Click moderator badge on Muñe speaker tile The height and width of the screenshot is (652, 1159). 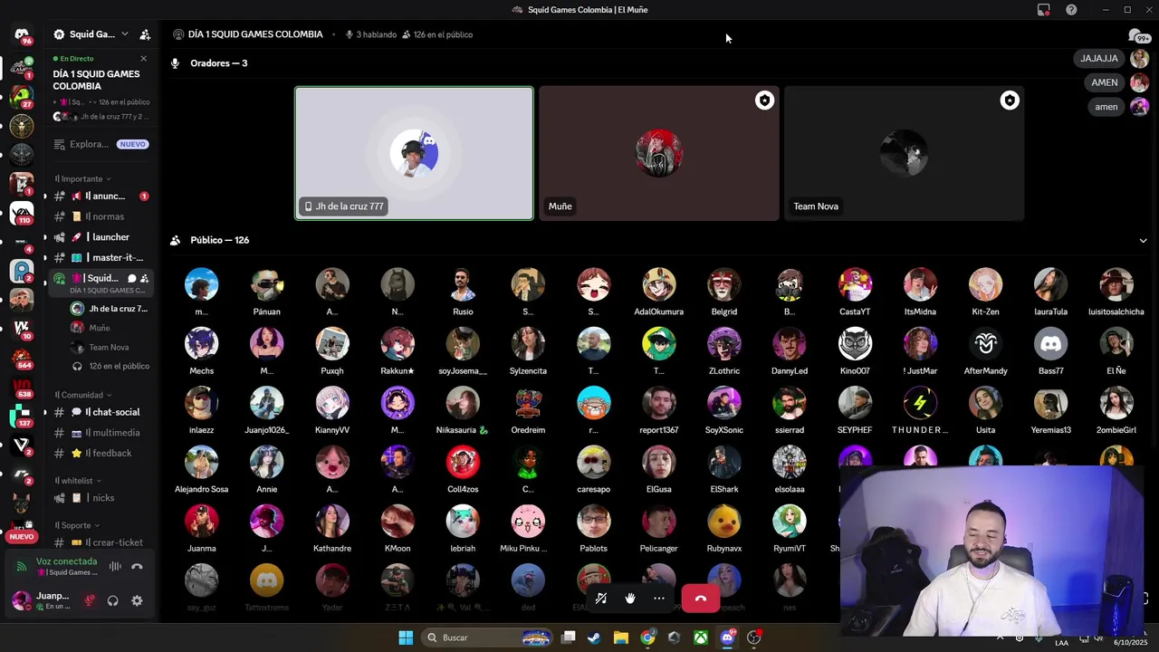[x=764, y=101]
